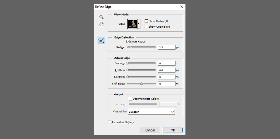Image resolution: width=280 pixels, height=139 pixels.
Task: Confirm with the OK button
Action: click(x=173, y=130)
